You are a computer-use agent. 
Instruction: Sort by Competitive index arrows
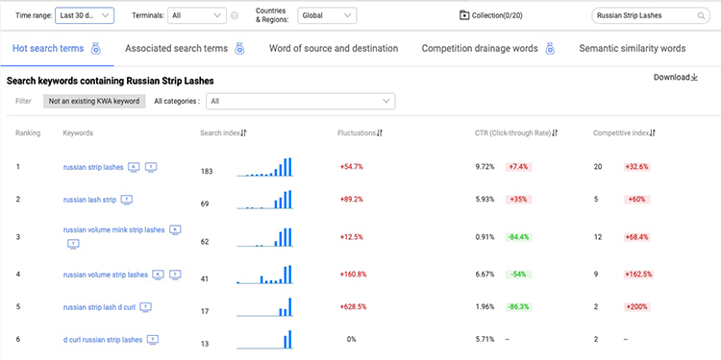click(653, 133)
